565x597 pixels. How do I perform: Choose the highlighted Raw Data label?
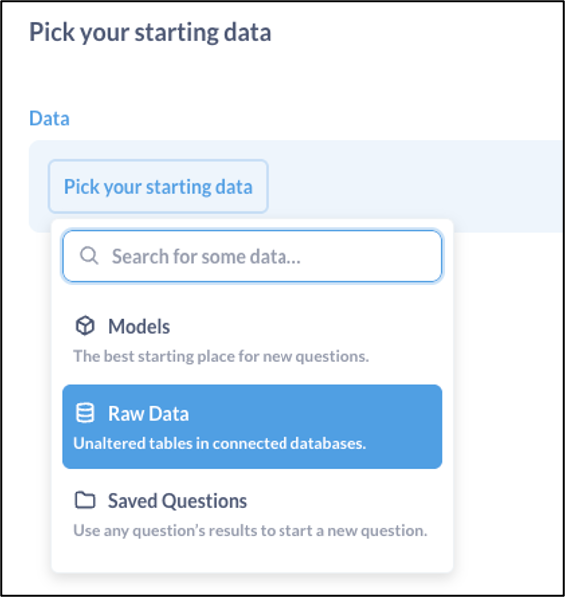(148, 414)
